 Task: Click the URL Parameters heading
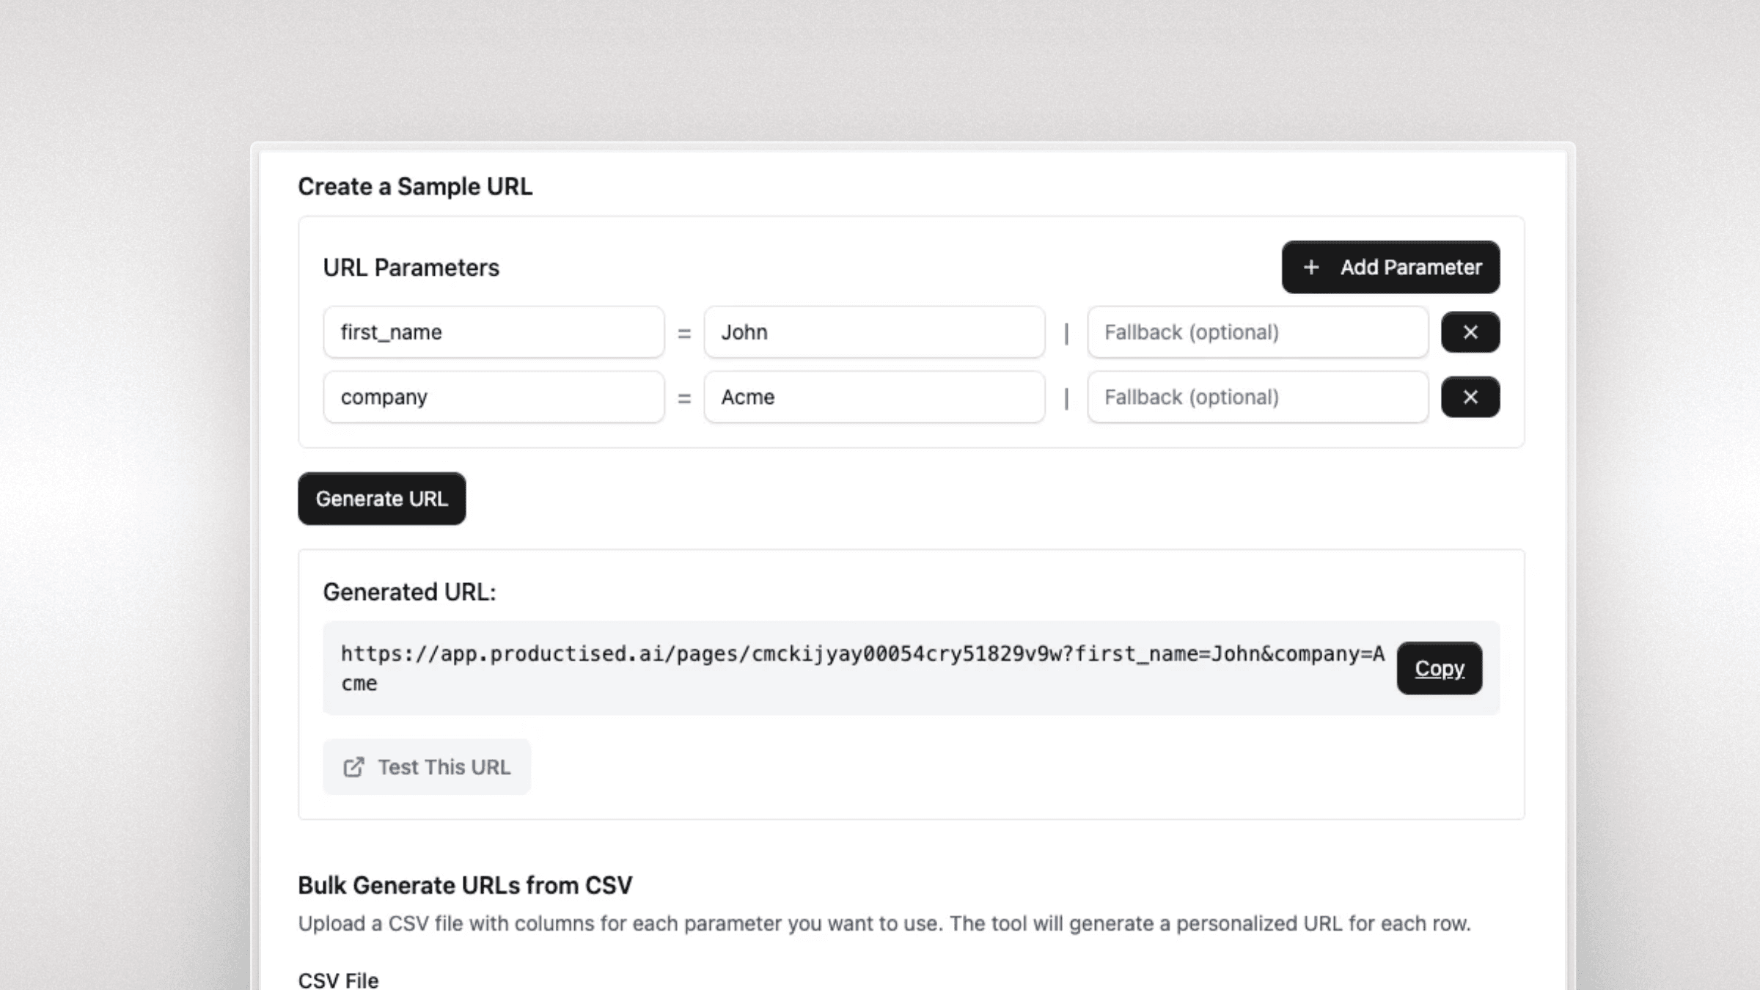point(411,268)
